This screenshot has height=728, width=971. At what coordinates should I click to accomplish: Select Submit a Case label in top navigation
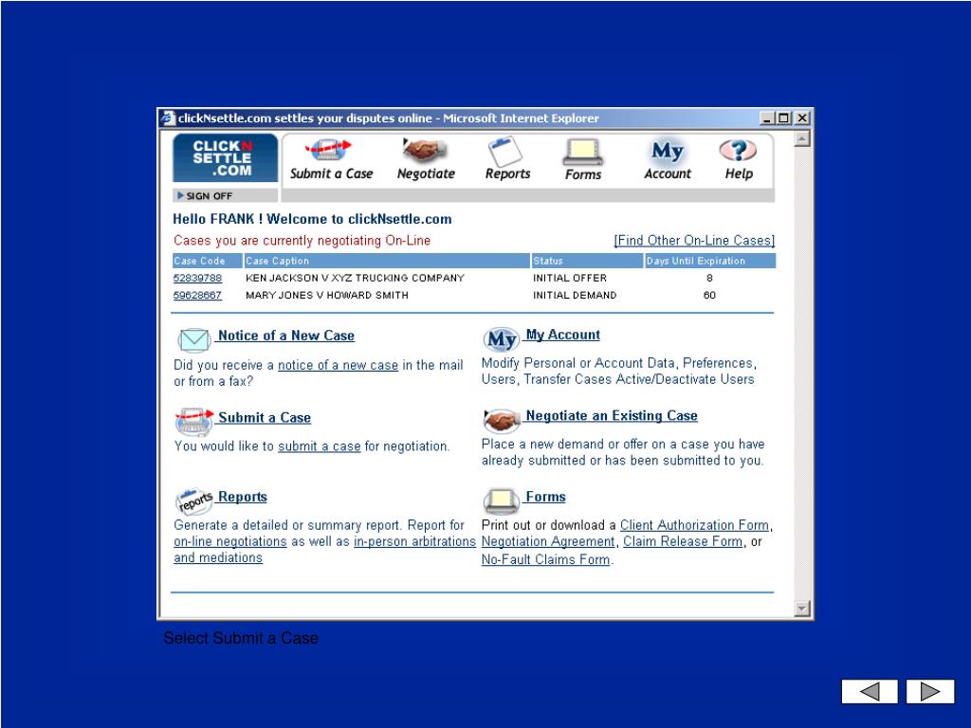click(x=331, y=173)
